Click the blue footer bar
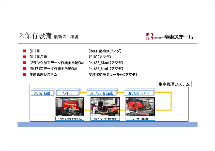The image size is (215, 151). tap(107, 124)
